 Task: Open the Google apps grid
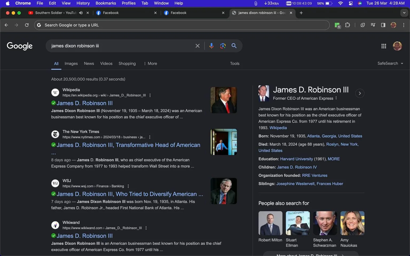click(x=384, y=46)
